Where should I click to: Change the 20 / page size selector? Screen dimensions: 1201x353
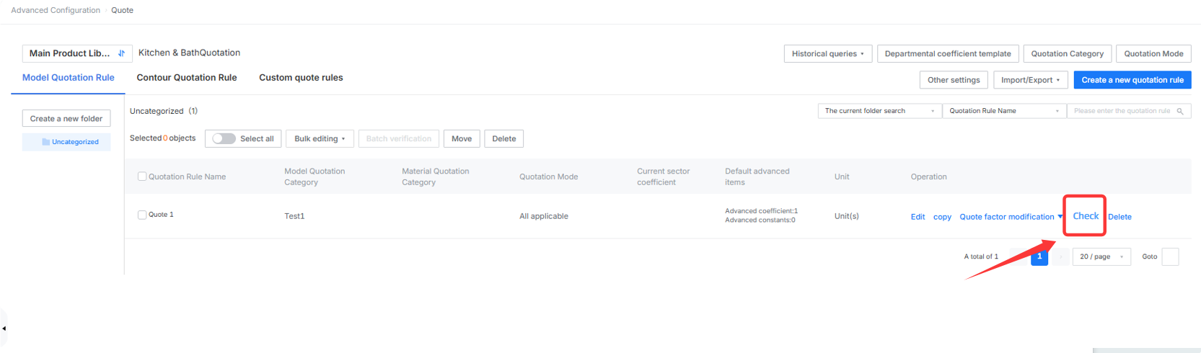click(x=1101, y=256)
